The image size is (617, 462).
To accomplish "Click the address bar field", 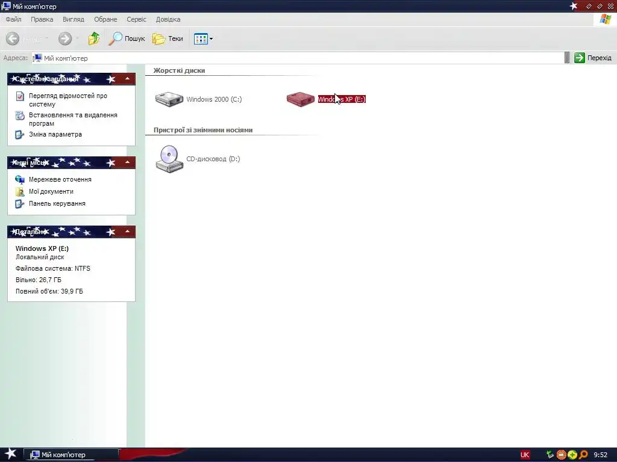I will [x=298, y=58].
